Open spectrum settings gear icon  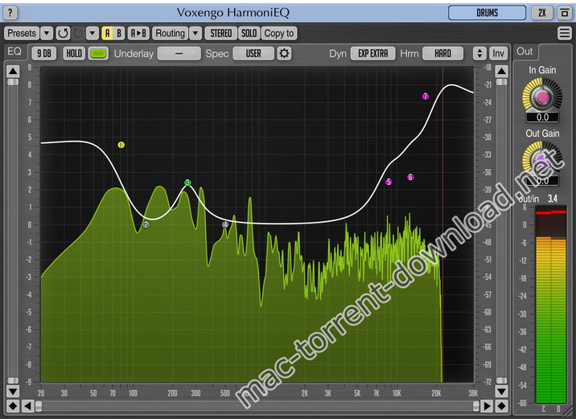point(284,54)
